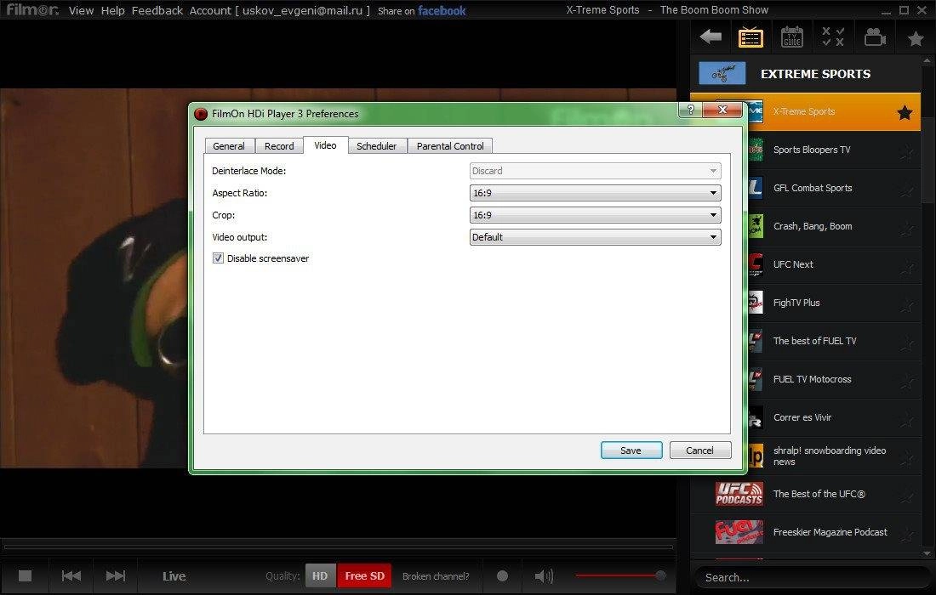Click the playback progress bar
Image resolution: width=936 pixels, height=595 pixels.
pos(339,546)
